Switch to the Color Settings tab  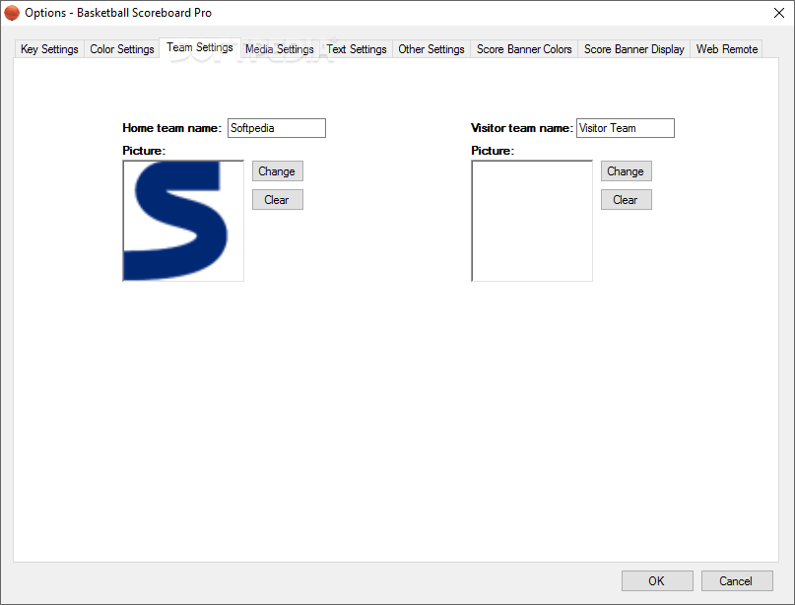(x=122, y=49)
